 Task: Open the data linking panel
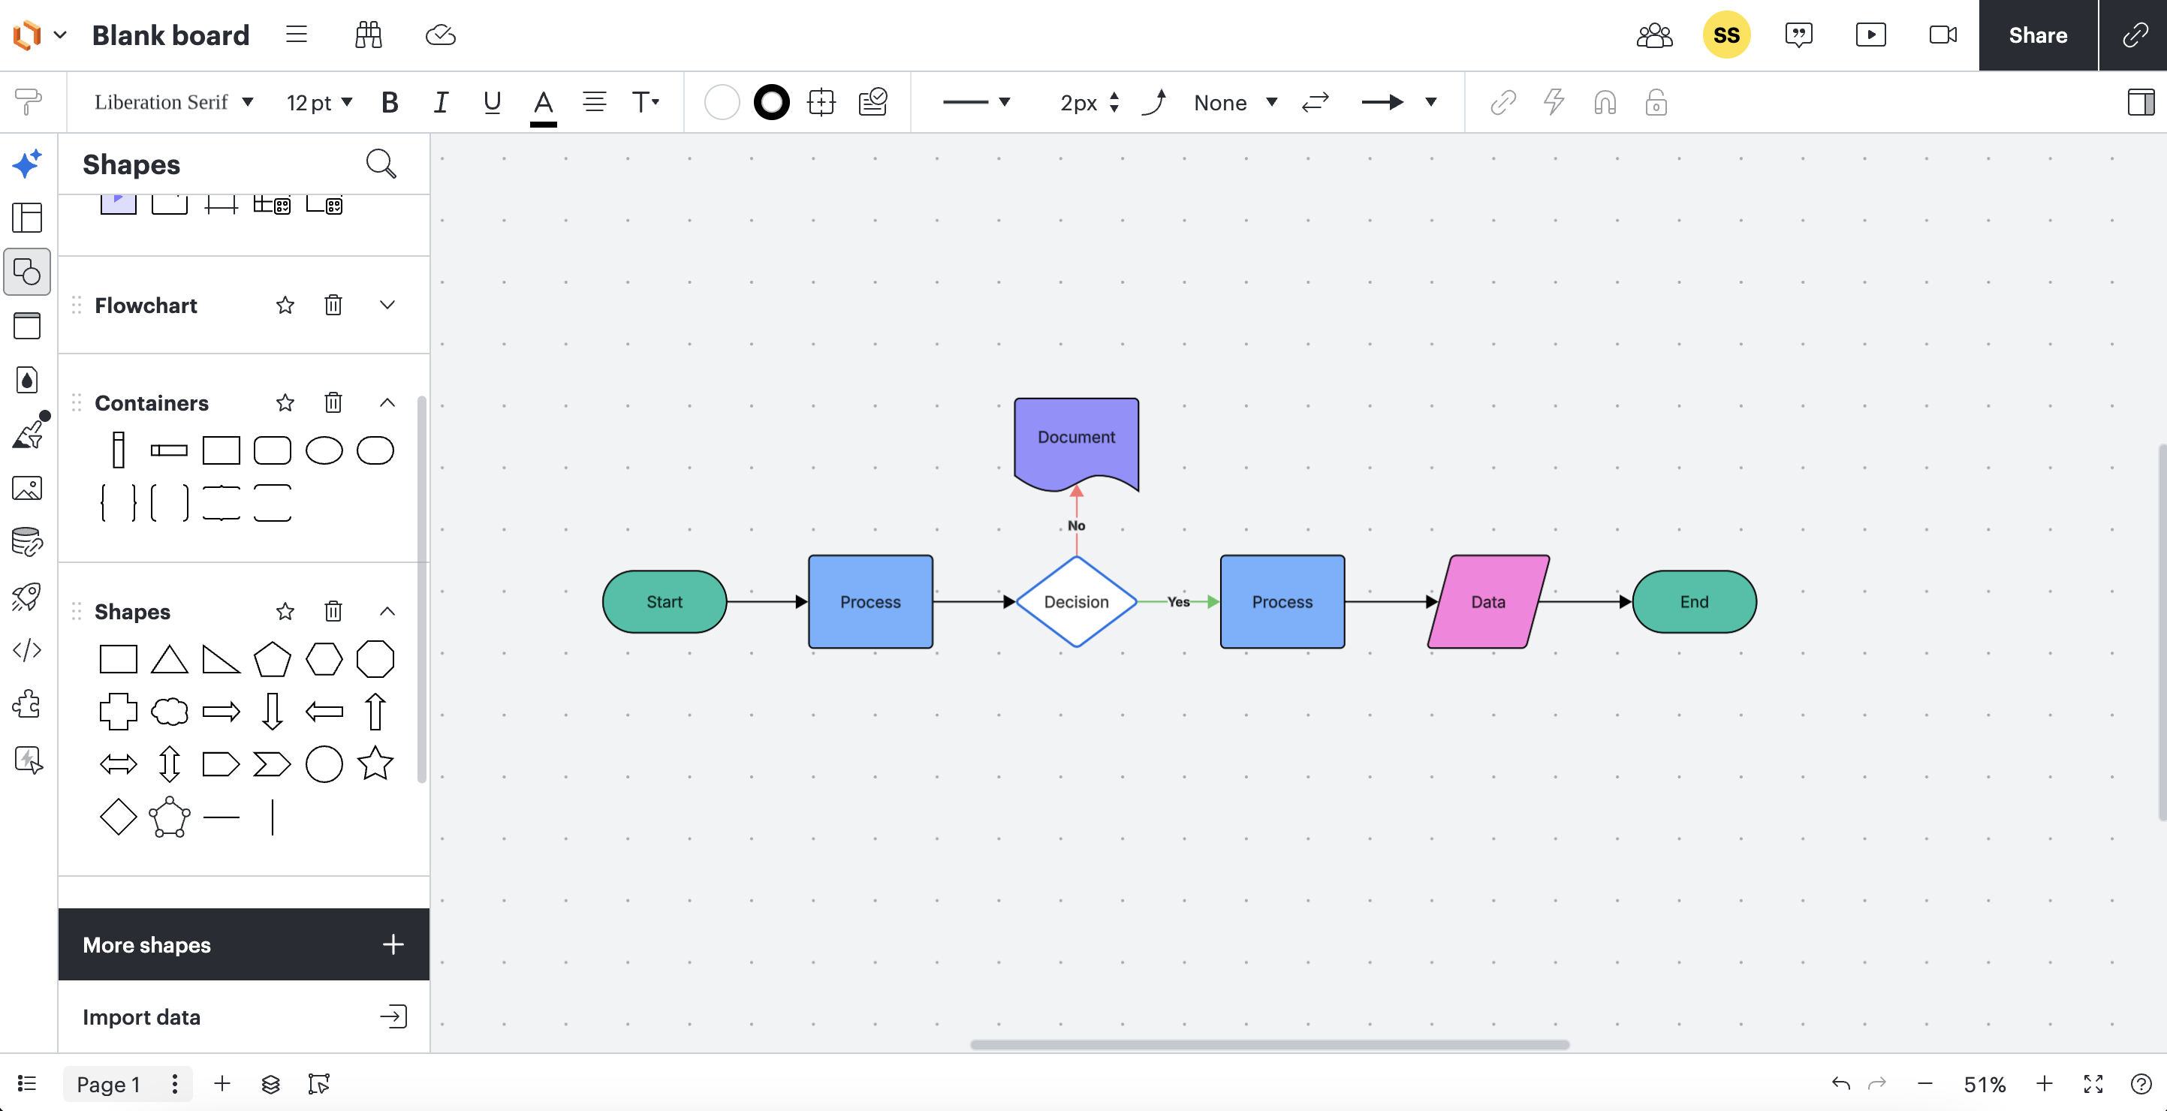click(27, 542)
